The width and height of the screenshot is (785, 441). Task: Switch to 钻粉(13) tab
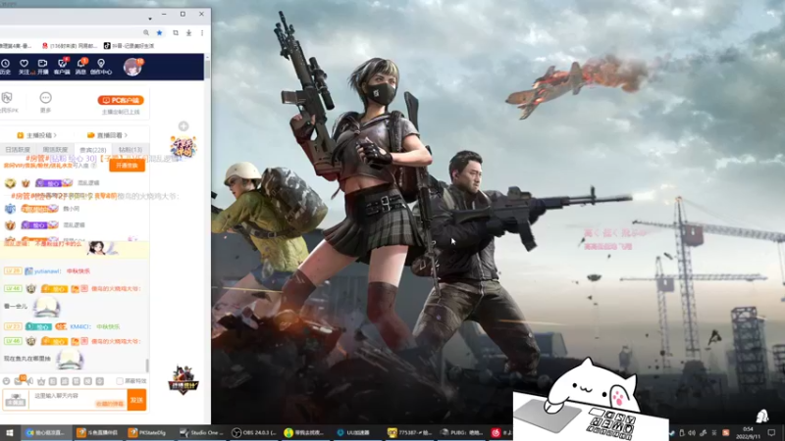pyautogui.click(x=131, y=150)
